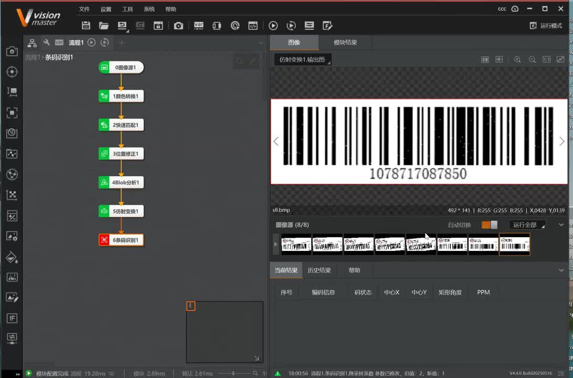Select the calculation plus-minus sidebar icon
The width and height of the screenshot is (573, 378).
[12, 216]
